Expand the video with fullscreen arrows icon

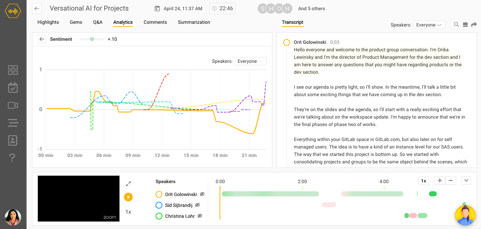pyautogui.click(x=128, y=184)
